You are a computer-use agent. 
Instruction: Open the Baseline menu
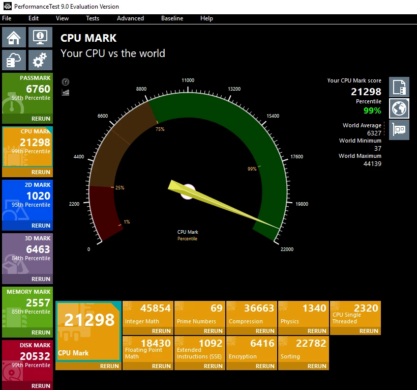[x=172, y=18]
